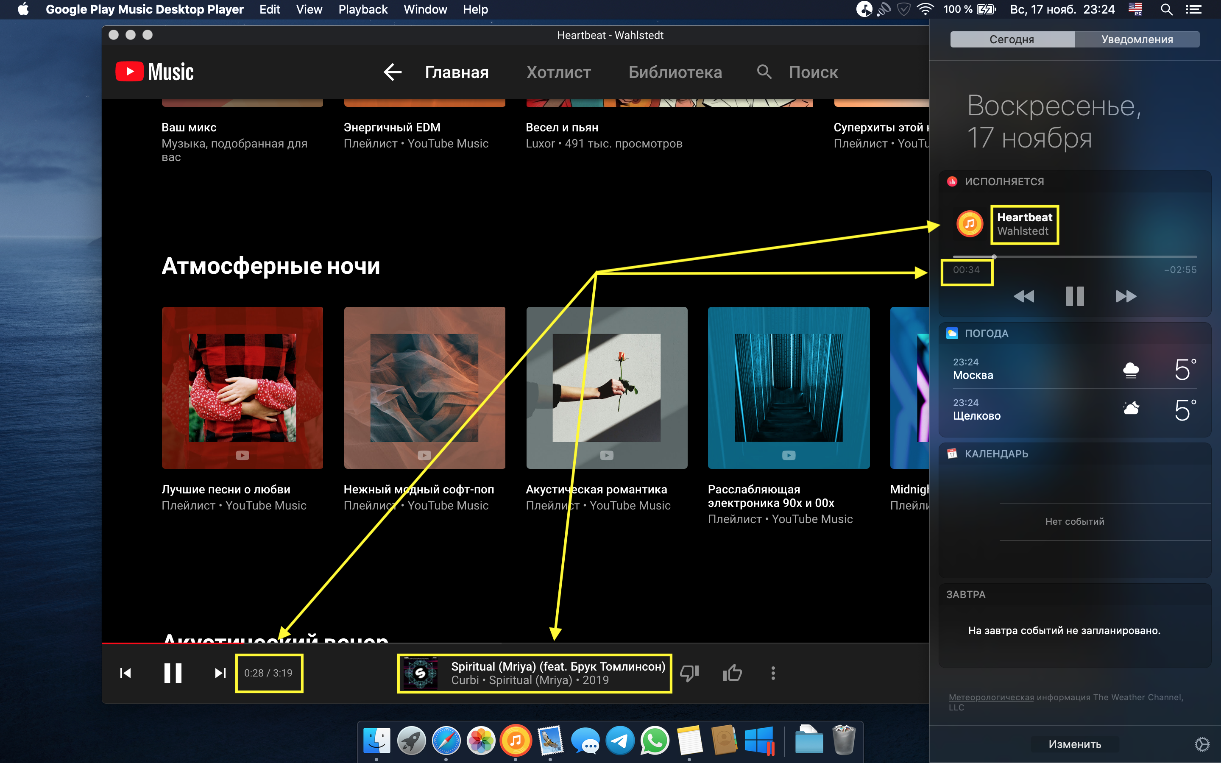Skip to the next track in player bar
The image size is (1221, 763).
click(220, 673)
